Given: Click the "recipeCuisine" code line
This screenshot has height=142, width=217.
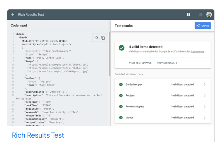Looking at the screenshot, I should tap(44, 122).
